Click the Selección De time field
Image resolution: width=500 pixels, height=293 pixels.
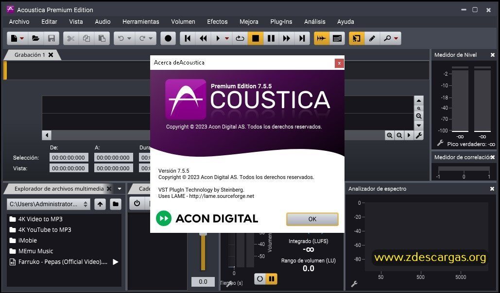69,158
